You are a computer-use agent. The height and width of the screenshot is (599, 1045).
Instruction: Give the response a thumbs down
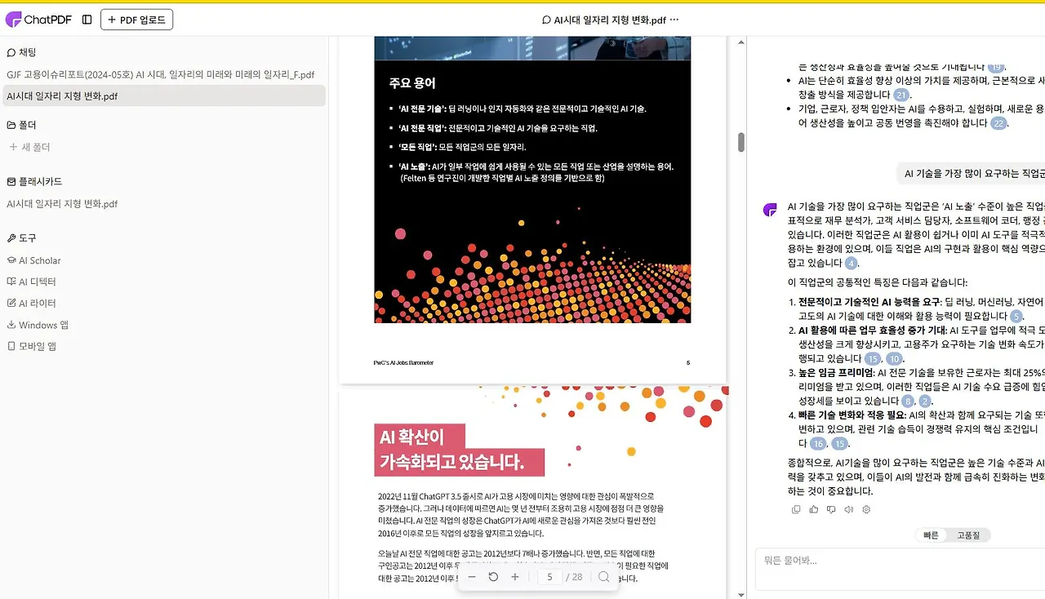coord(831,509)
